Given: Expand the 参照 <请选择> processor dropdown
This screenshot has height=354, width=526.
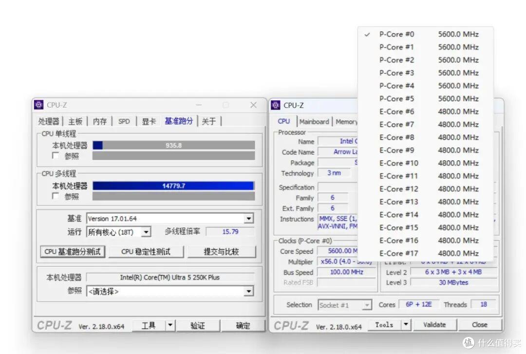Looking at the screenshot, I should click(248, 291).
